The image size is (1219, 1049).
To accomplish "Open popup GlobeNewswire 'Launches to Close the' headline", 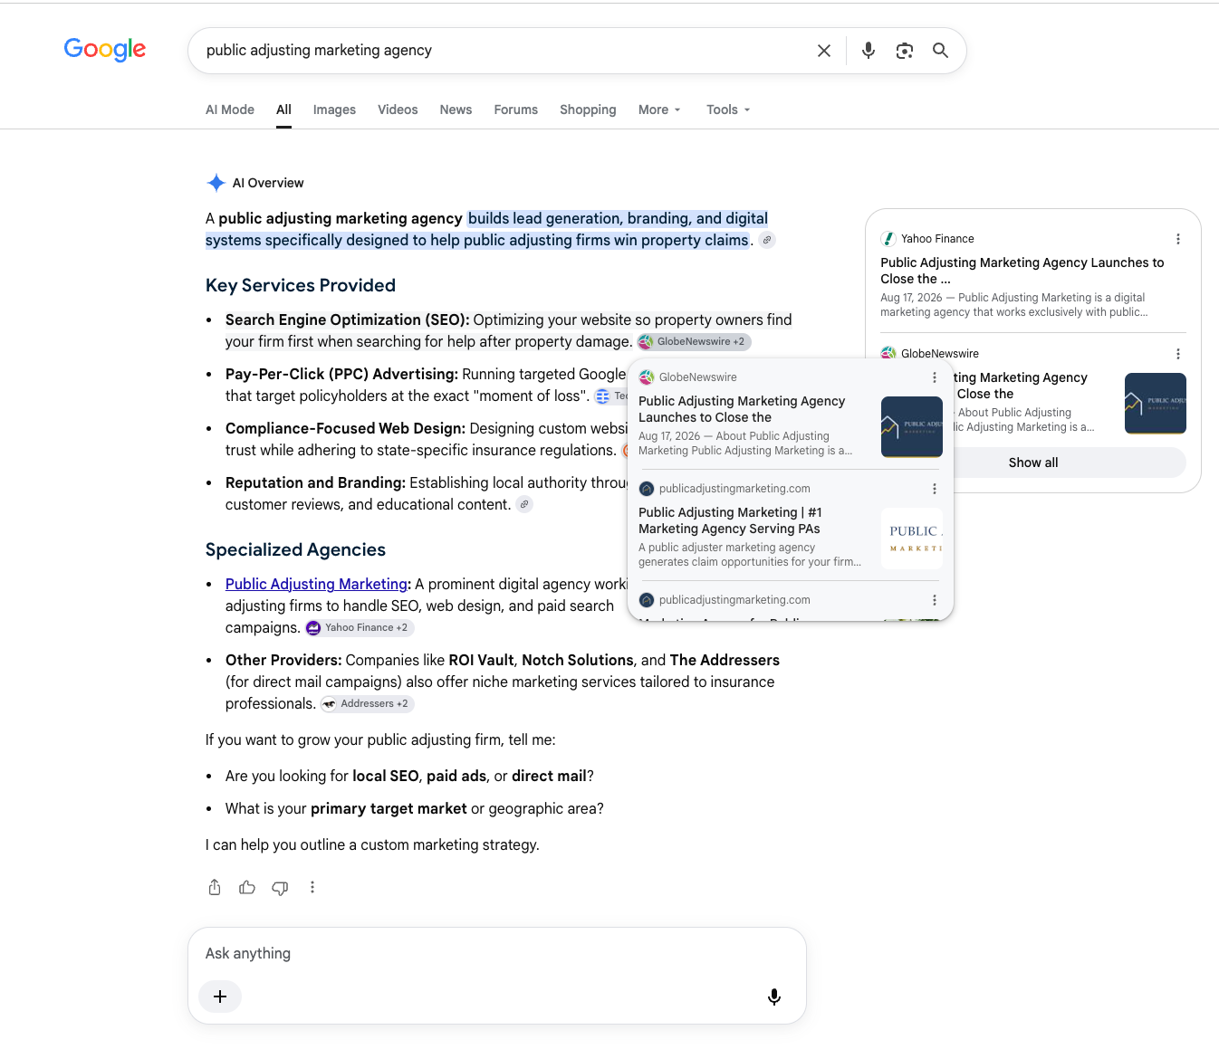I will [742, 409].
